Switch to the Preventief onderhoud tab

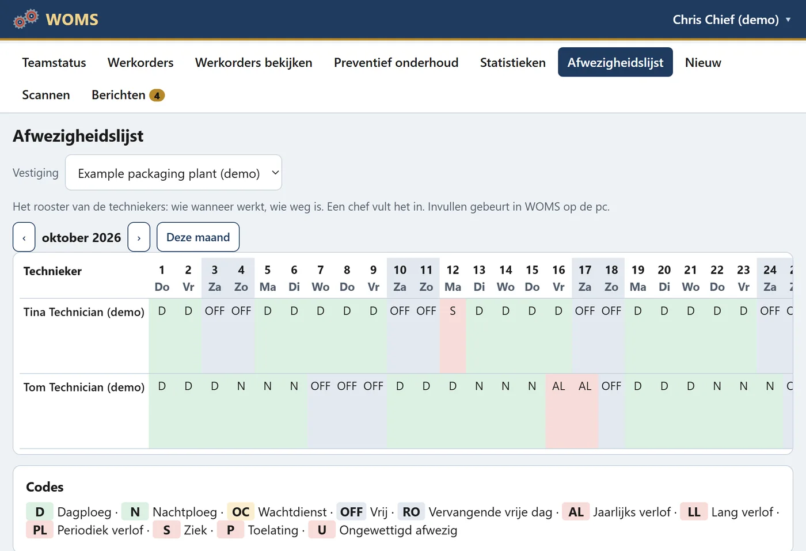(396, 62)
